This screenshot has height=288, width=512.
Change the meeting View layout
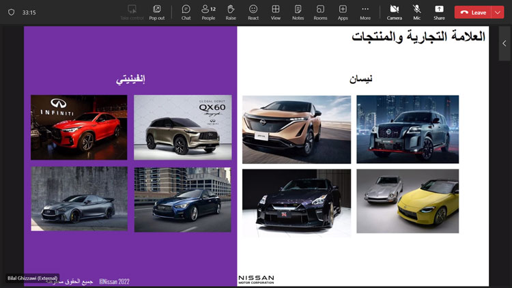click(276, 12)
